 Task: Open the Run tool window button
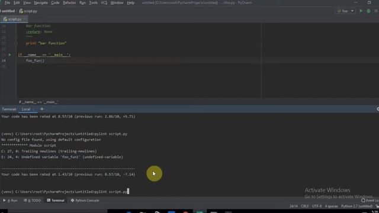click(x=10, y=201)
